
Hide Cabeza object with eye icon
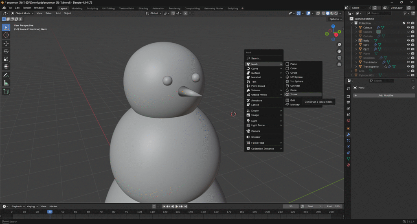pyautogui.click(x=408, y=28)
